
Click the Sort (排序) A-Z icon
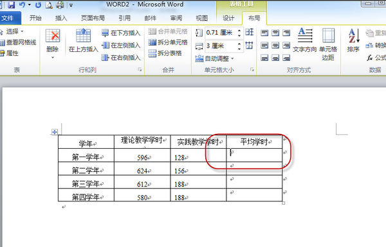[x=354, y=36]
